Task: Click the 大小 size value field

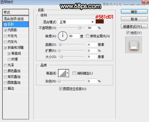Action: tap(92, 57)
